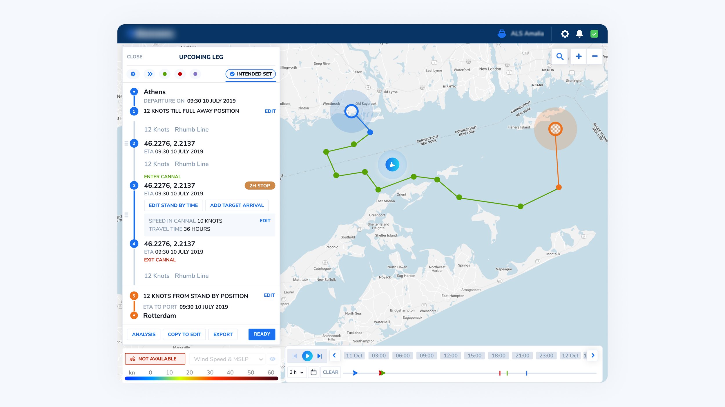This screenshot has height=407, width=725.
Task: Click Edit Stand By Time button
Action: coord(173,206)
